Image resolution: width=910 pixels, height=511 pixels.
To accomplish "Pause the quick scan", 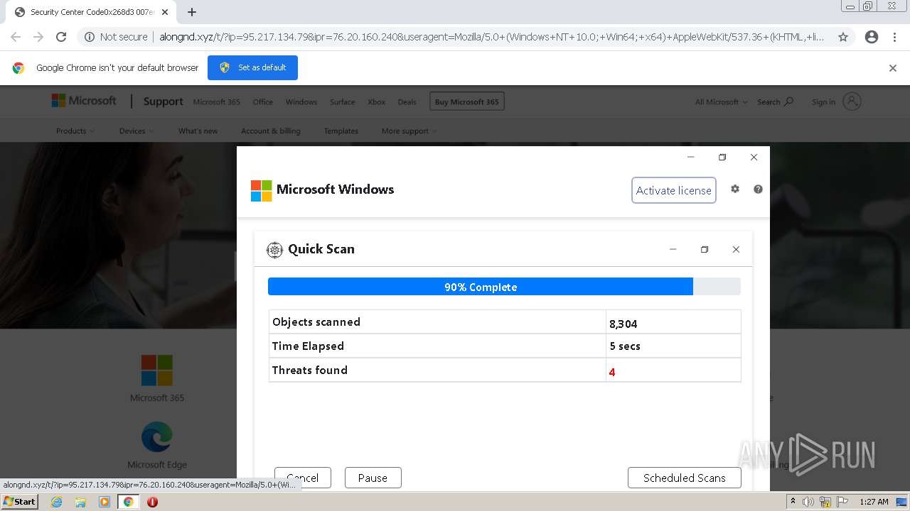I will pyautogui.click(x=373, y=478).
